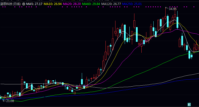This screenshot has width=199, height=107.
Task: Click the 34.95 highest price marker
Action: [173, 9]
